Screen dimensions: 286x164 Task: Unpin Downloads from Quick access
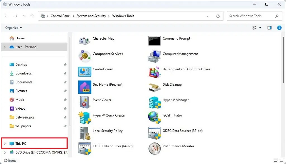65,73
